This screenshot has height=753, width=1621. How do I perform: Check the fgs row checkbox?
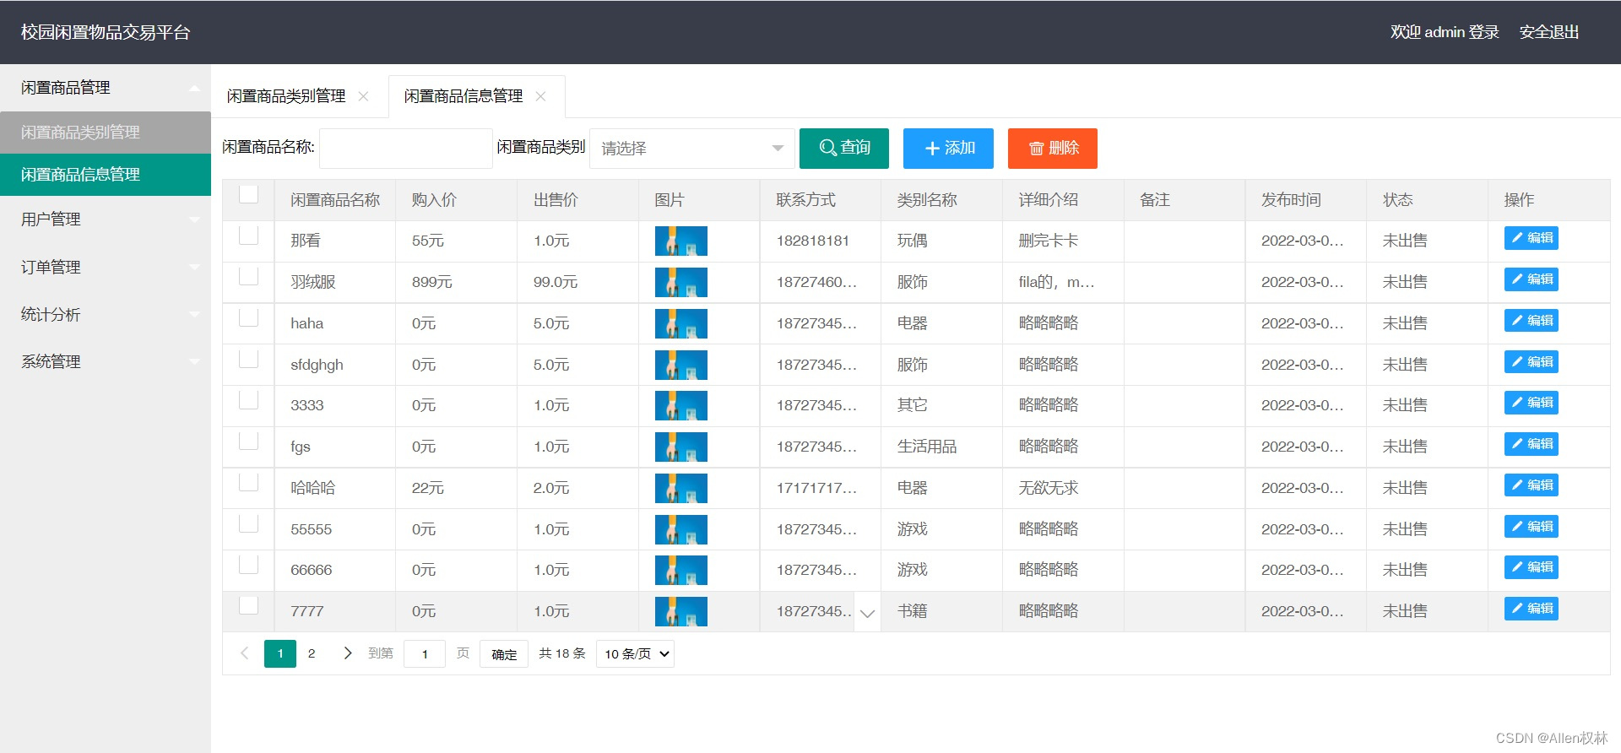click(x=248, y=441)
